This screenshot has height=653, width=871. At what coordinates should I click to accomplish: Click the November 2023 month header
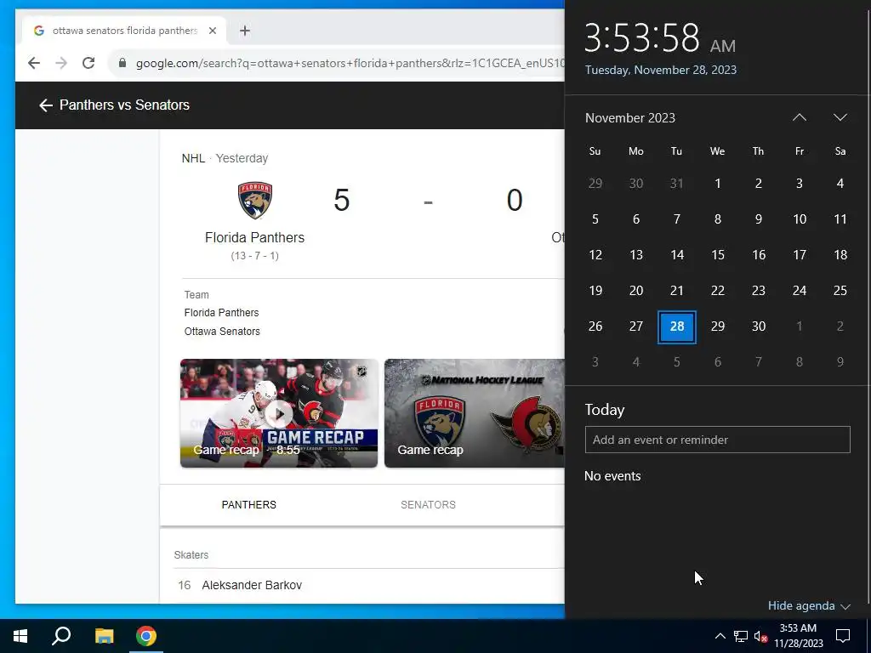pyautogui.click(x=630, y=117)
